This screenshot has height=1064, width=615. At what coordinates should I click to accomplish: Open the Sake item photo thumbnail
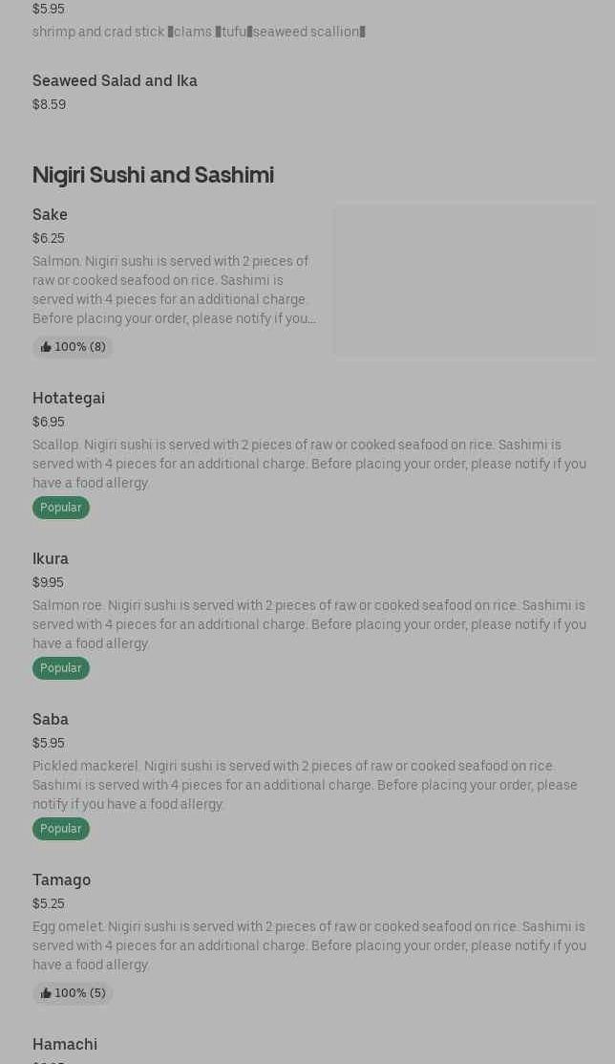[464, 280]
